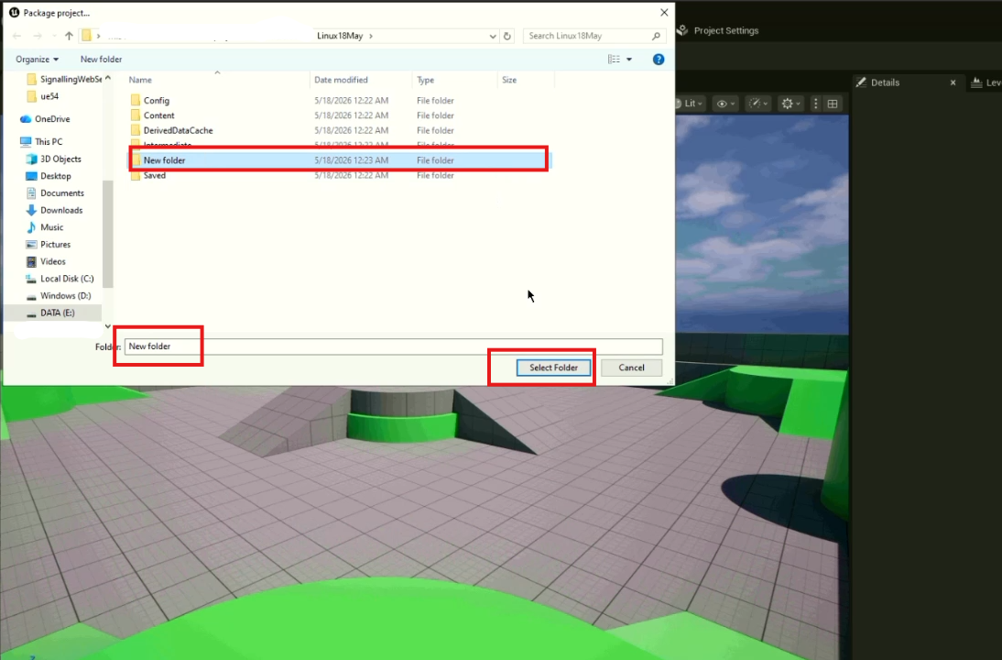This screenshot has width=1002, height=660.
Task: Select the DerivedDataCache folder row
Action: [339, 130]
